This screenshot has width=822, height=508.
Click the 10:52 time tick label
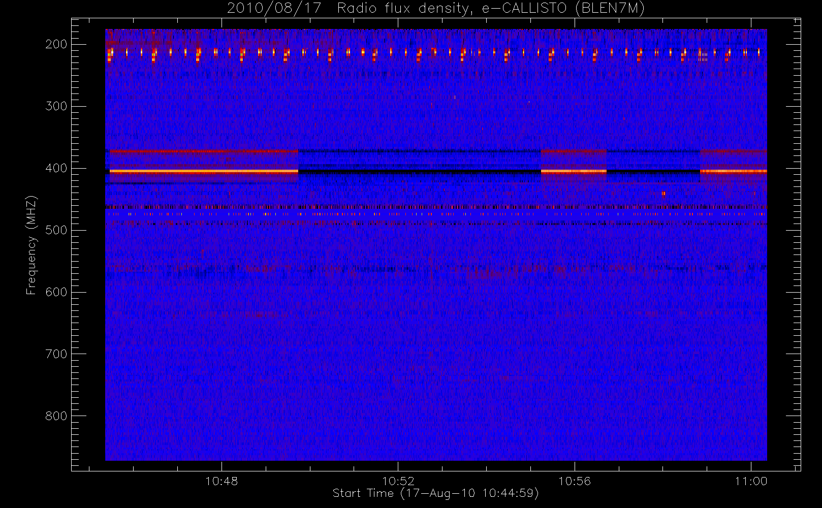(x=398, y=481)
